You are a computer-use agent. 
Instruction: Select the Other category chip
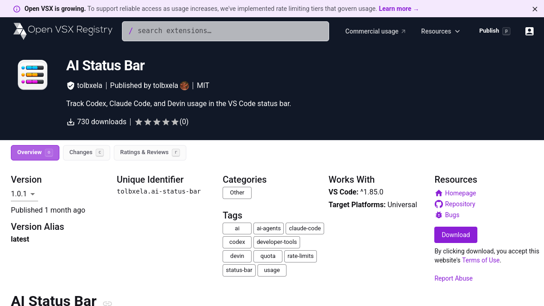(237, 193)
